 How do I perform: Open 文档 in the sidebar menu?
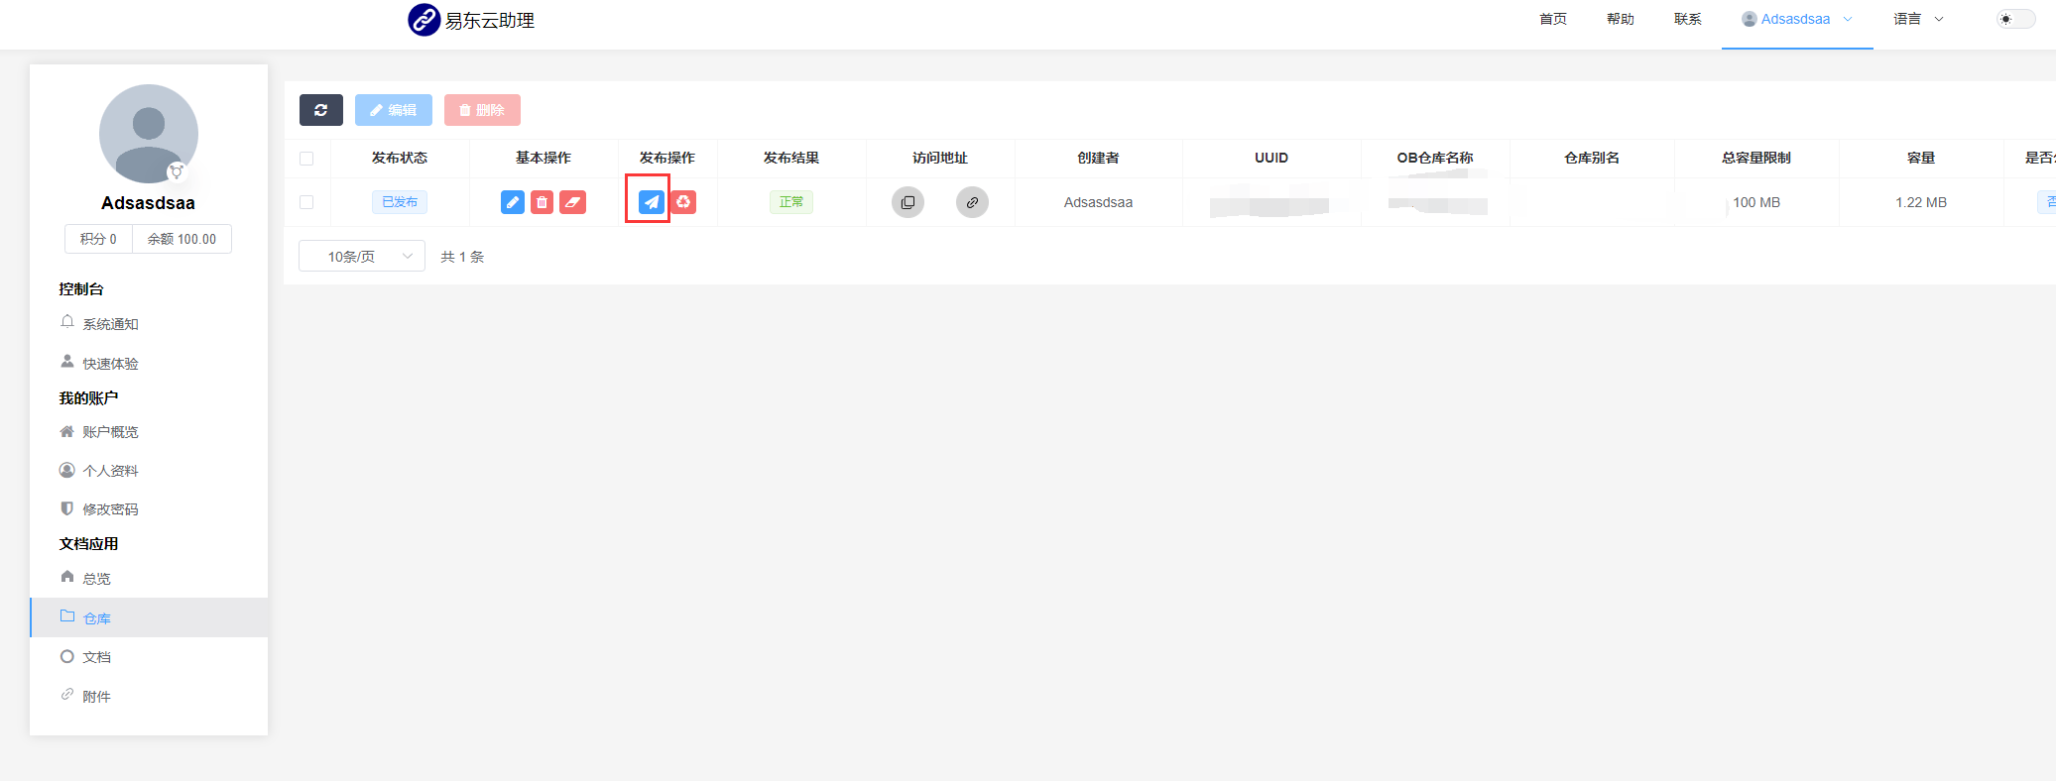tap(96, 657)
